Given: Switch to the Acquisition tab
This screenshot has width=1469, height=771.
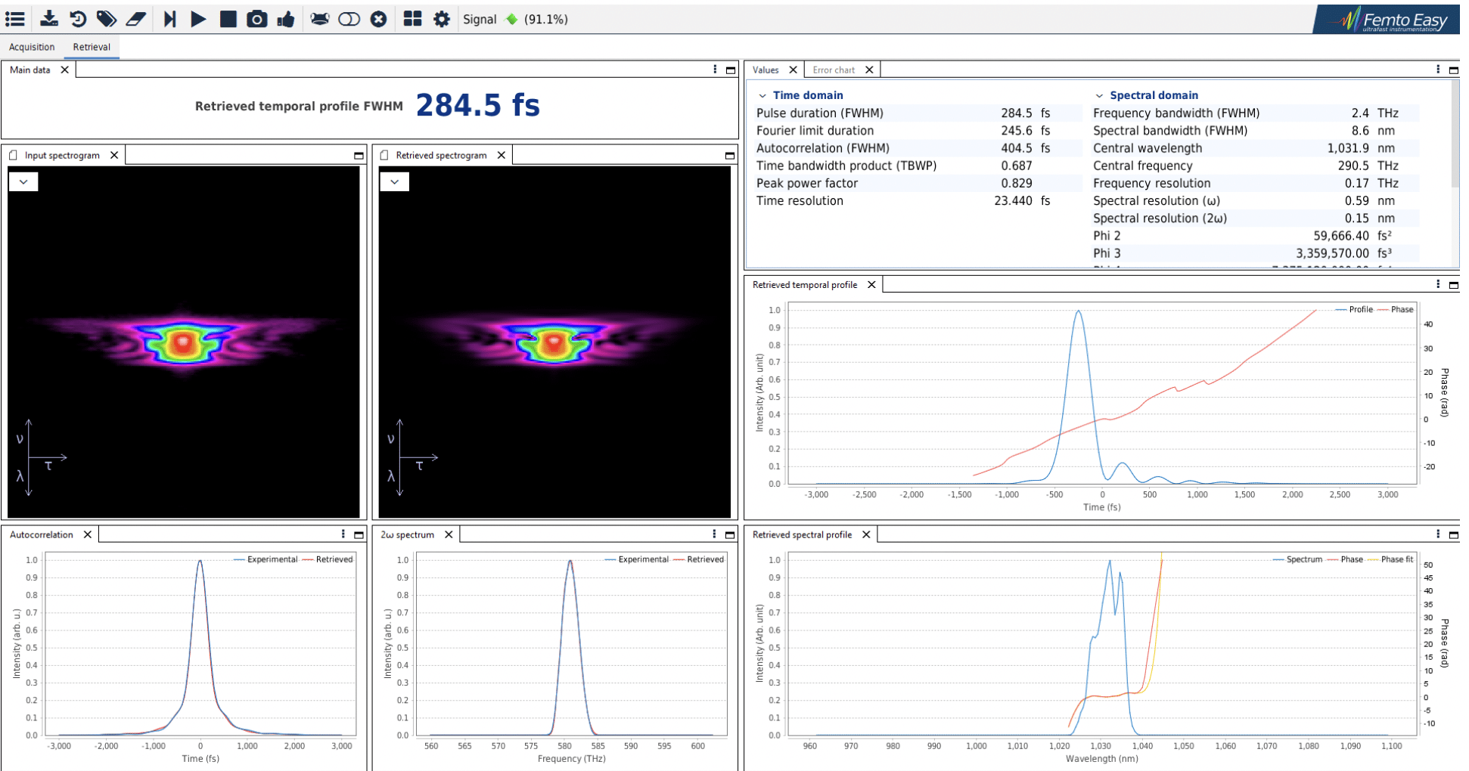Looking at the screenshot, I should [x=32, y=47].
